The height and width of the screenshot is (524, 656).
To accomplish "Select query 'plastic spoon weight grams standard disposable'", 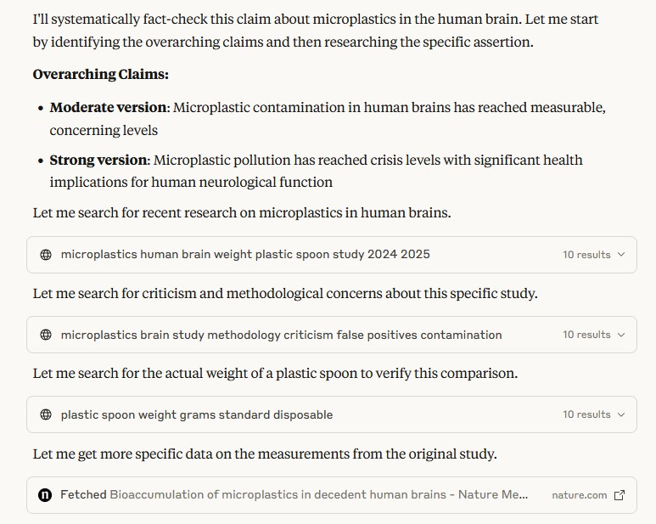I will 197,414.
